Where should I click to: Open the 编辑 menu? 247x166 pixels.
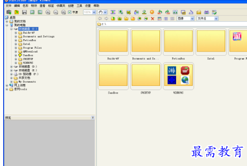[x=17, y=6]
